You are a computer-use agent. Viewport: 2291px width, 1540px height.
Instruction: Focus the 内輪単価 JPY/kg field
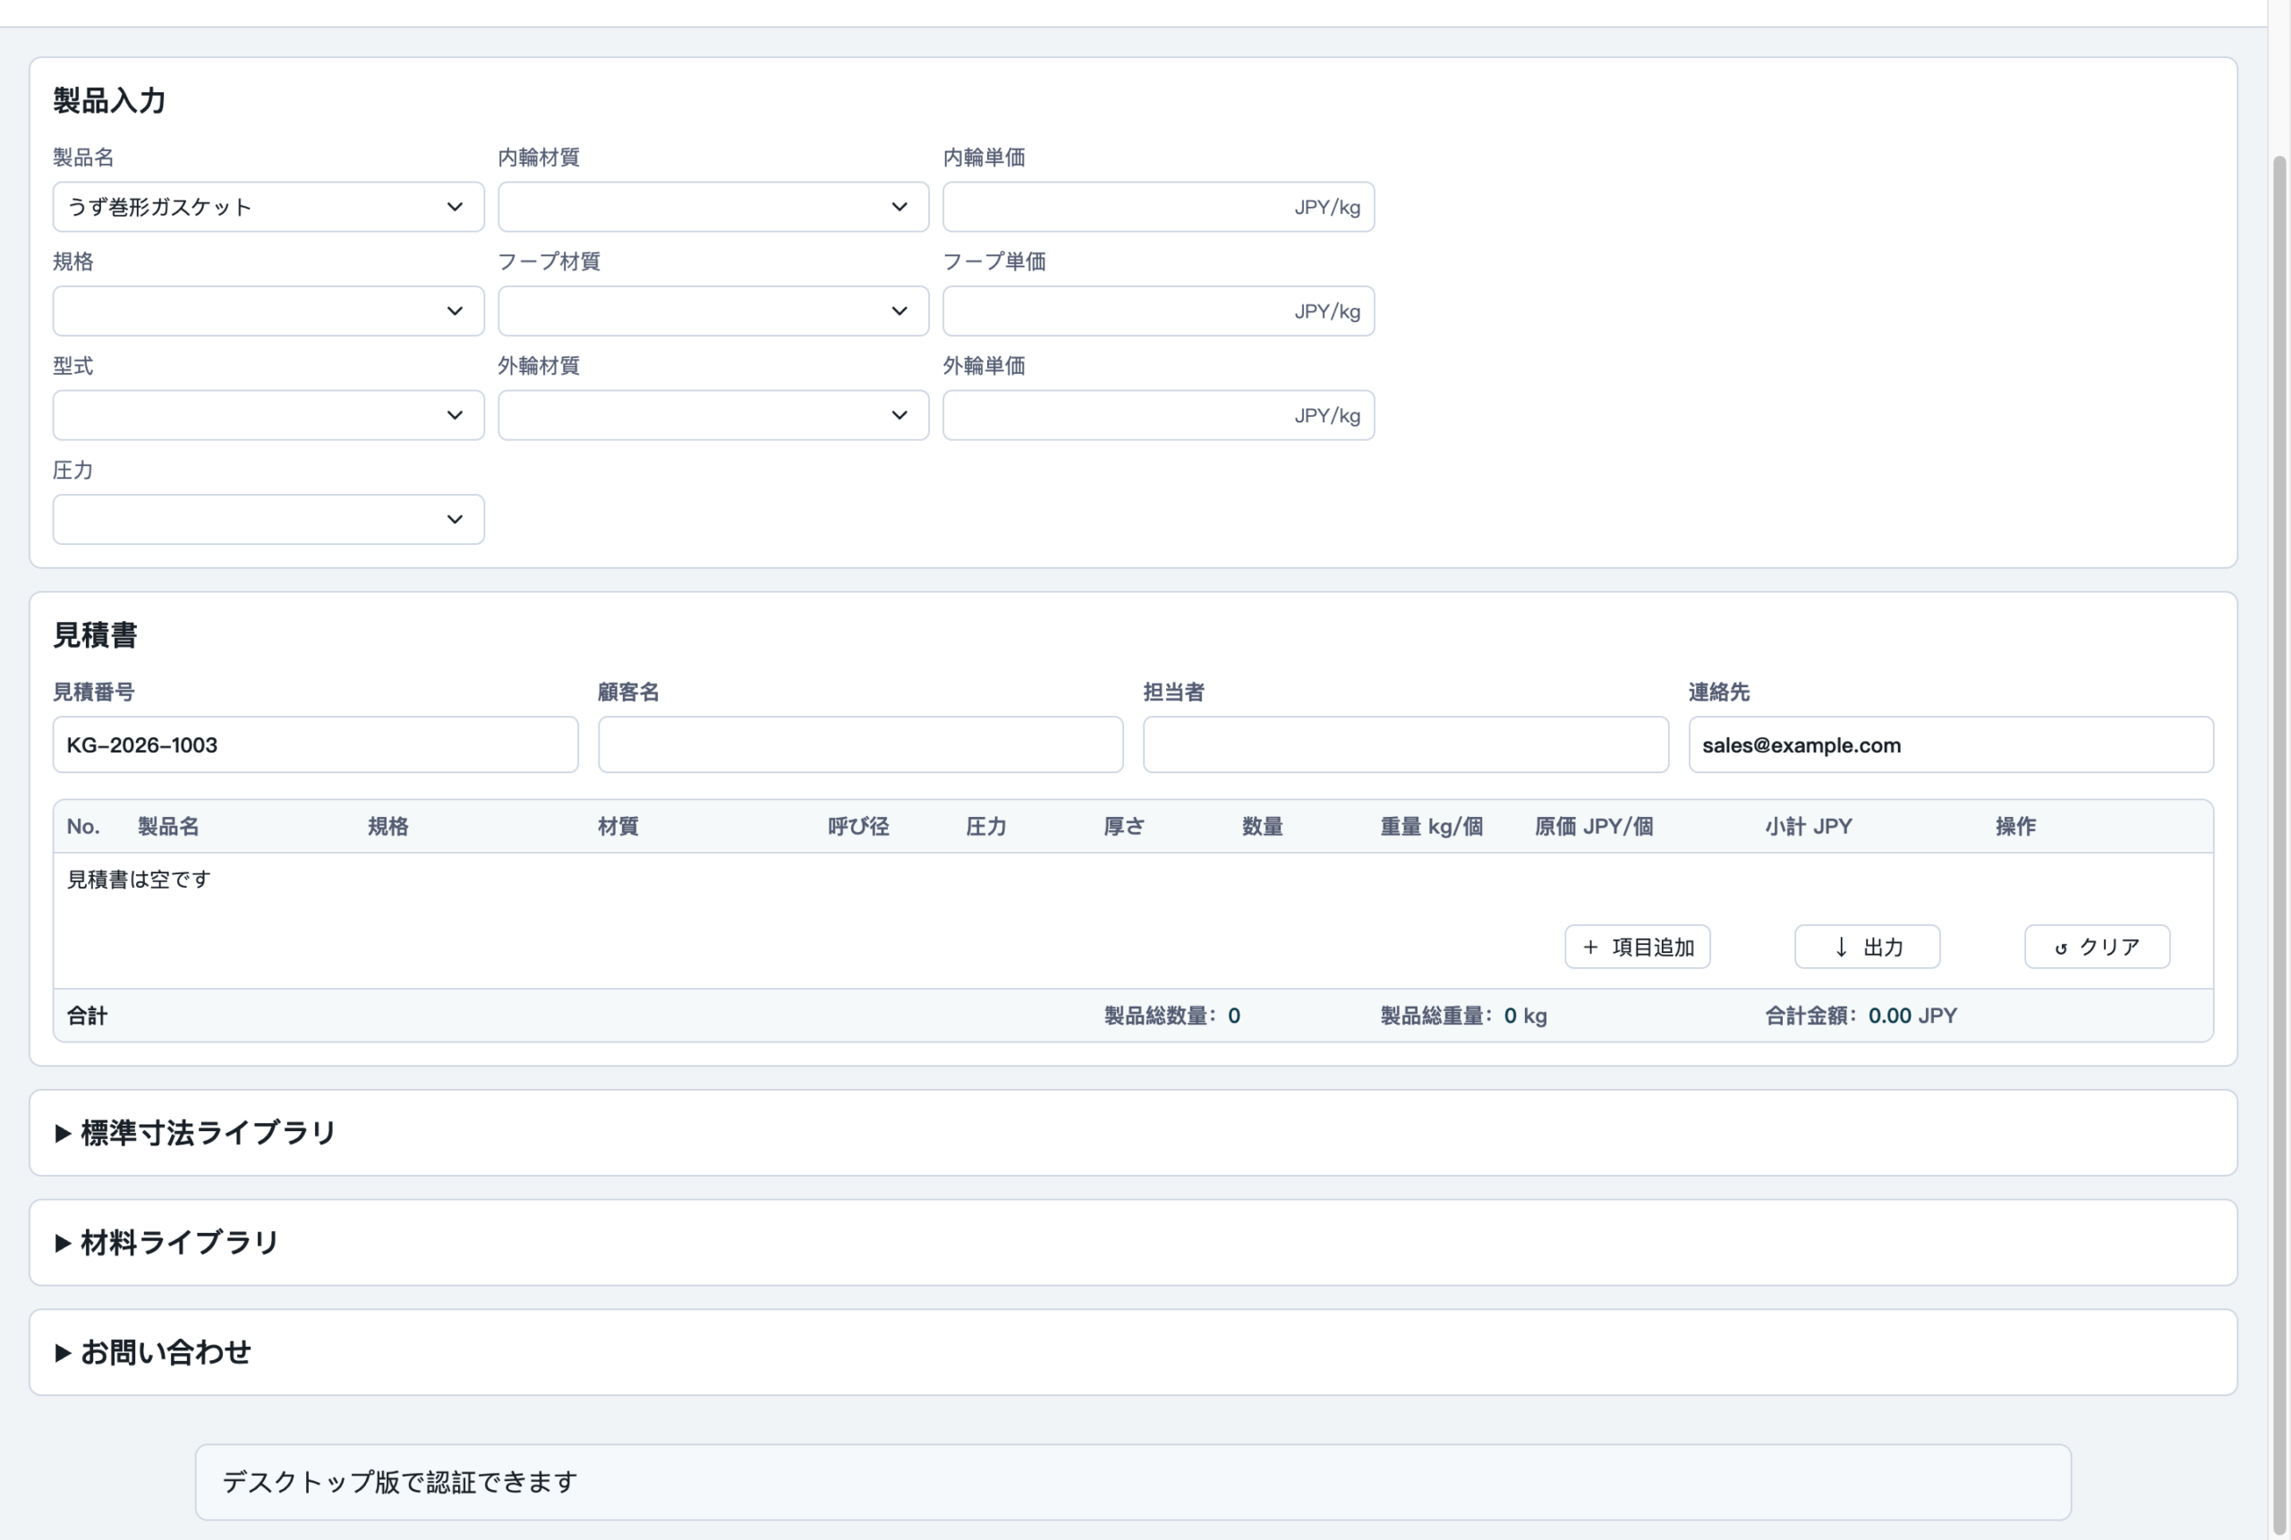[1158, 208]
